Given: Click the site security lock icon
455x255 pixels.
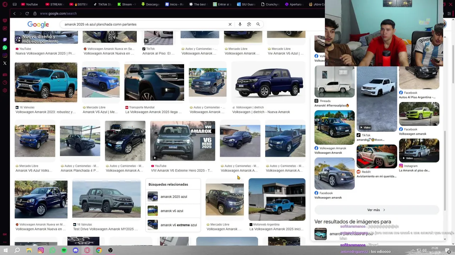Looking at the screenshot, I should click(x=35, y=13).
